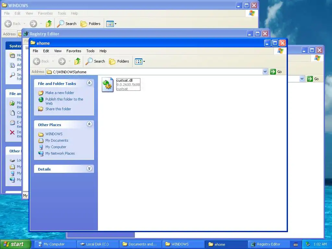Switch to Local Disk (C:) taskbar button

98,244
